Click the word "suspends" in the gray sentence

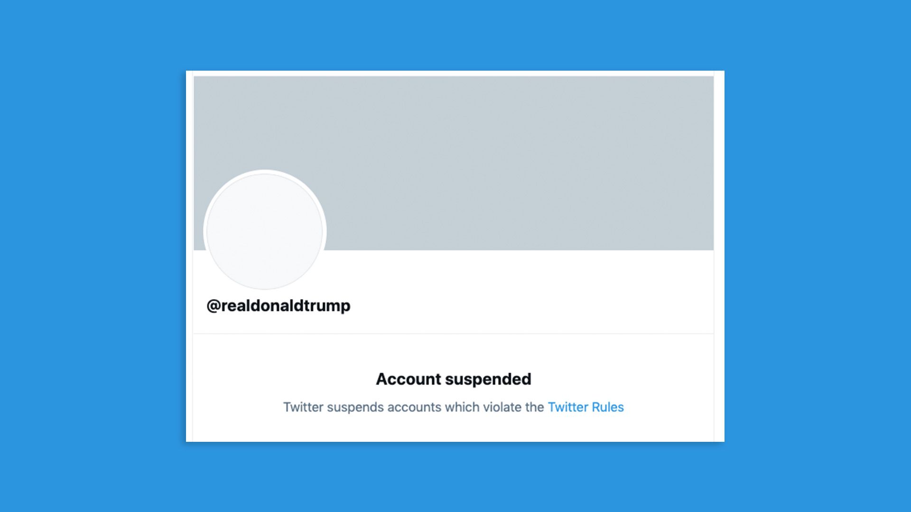pyautogui.click(x=355, y=407)
